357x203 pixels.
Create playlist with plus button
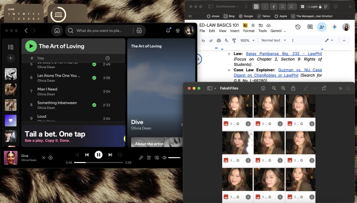11,58
